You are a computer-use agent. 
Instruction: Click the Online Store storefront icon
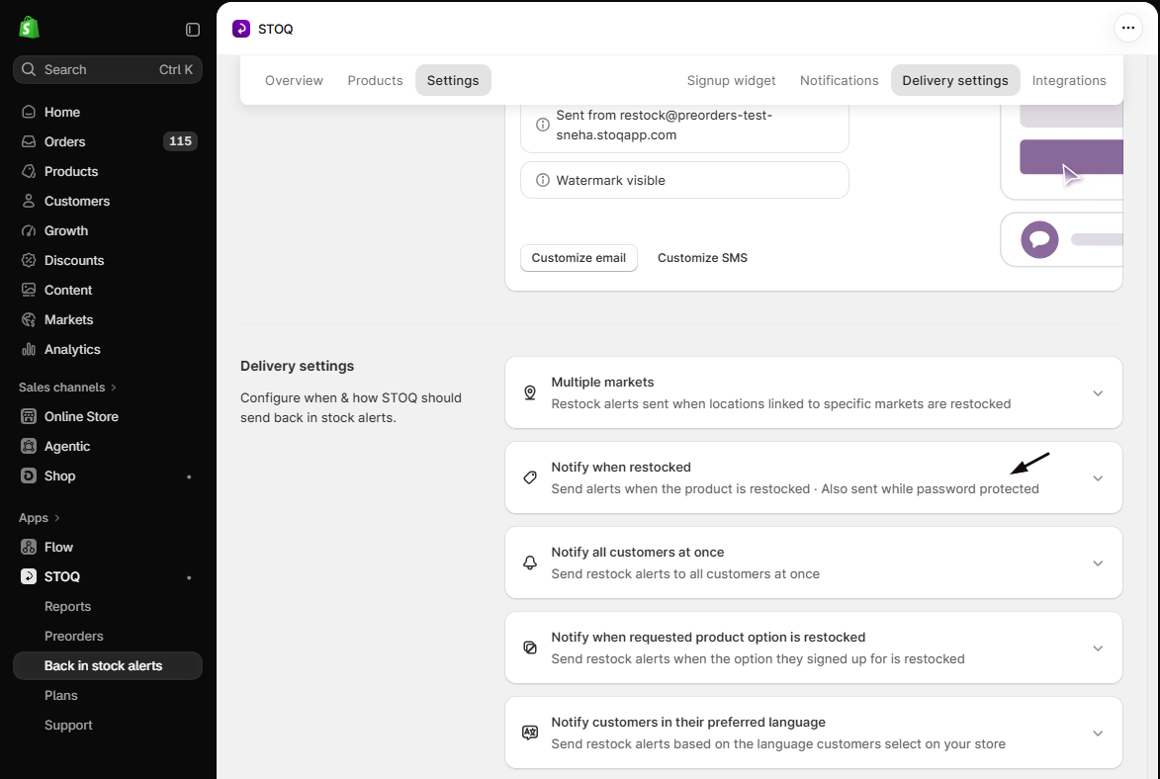29,416
